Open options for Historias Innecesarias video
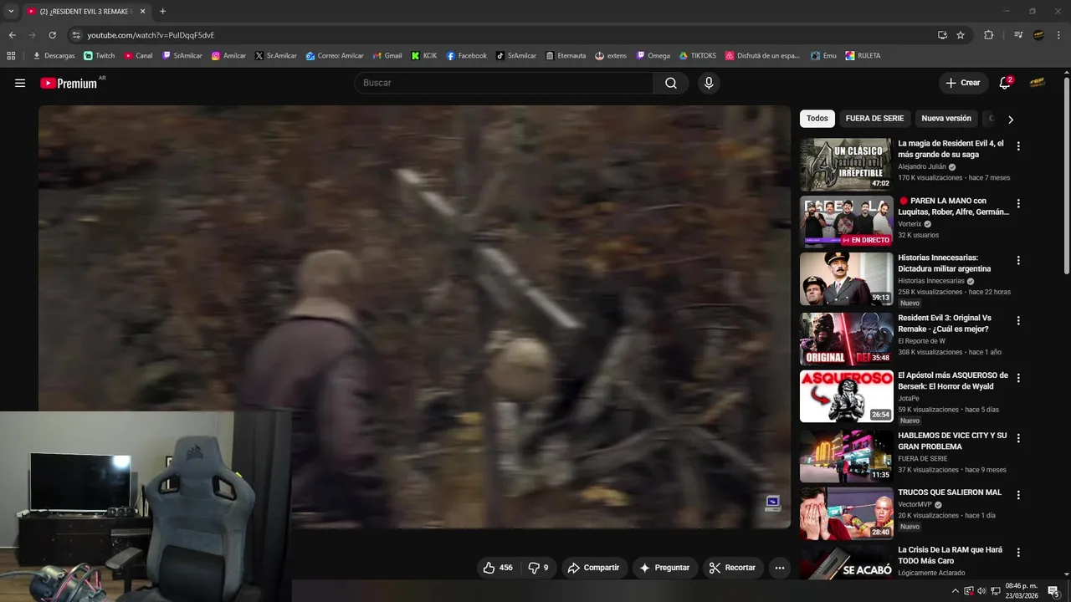This screenshot has width=1071, height=602. click(1018, 261)
